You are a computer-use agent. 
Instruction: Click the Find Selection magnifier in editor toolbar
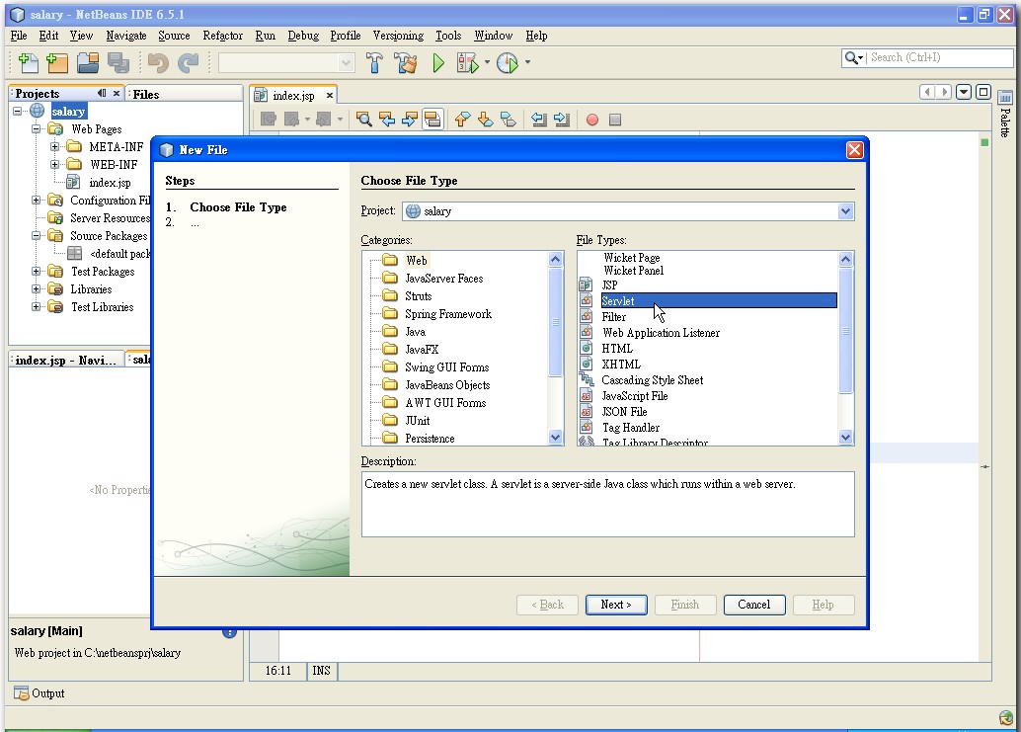tap(364, 119)
